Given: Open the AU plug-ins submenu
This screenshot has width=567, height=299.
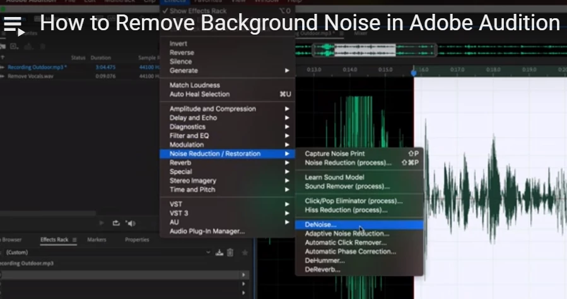Looking at the screenshot, I should pos(227,222).
